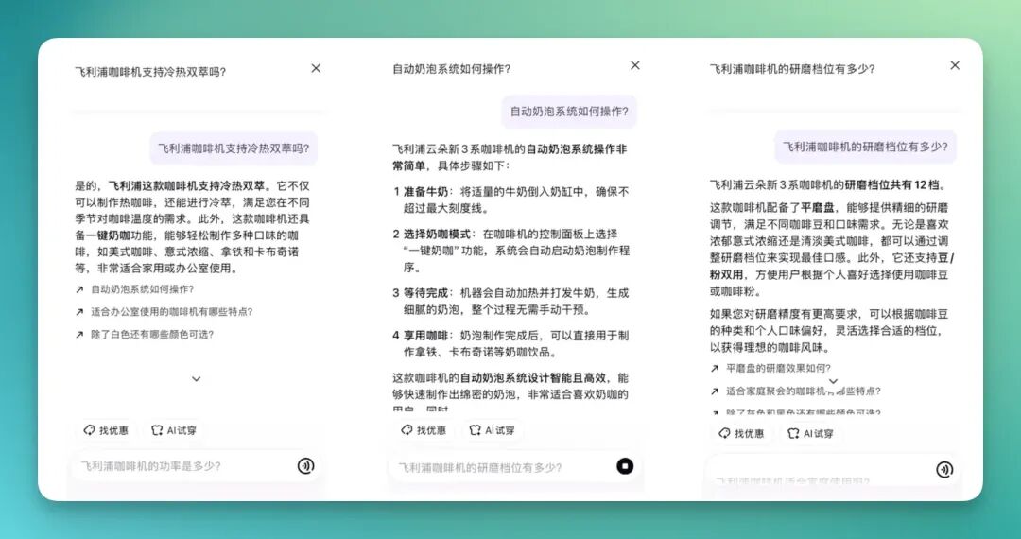Click 找优惠 button in middle panel
This screenshot has height=539, width=1021.
tap(424, 430)
